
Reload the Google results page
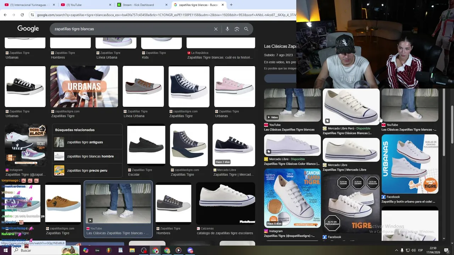[22, 15]
